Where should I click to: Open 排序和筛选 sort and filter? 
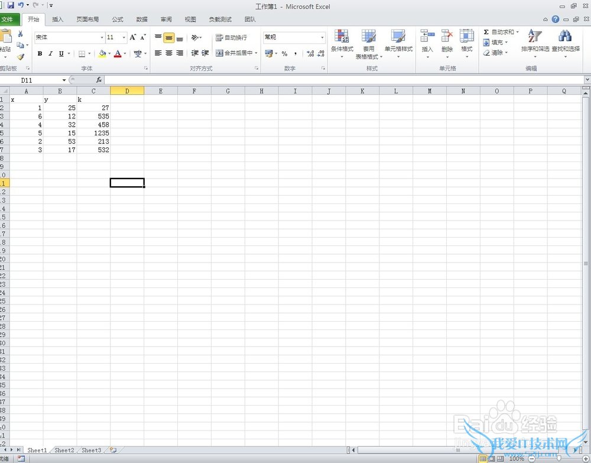click(535, 44)
